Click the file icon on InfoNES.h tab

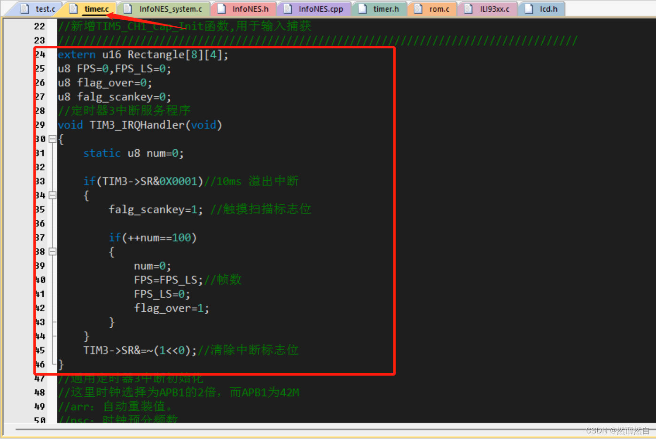click(221, 9)
